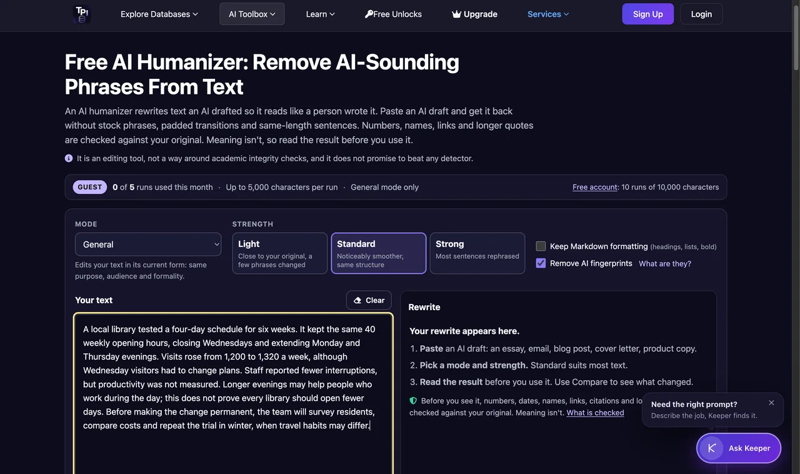Click the eraser icon in the Clear button
Viewport: 800px width, 474px height.
pyautogui.click(x=357, y=300)
